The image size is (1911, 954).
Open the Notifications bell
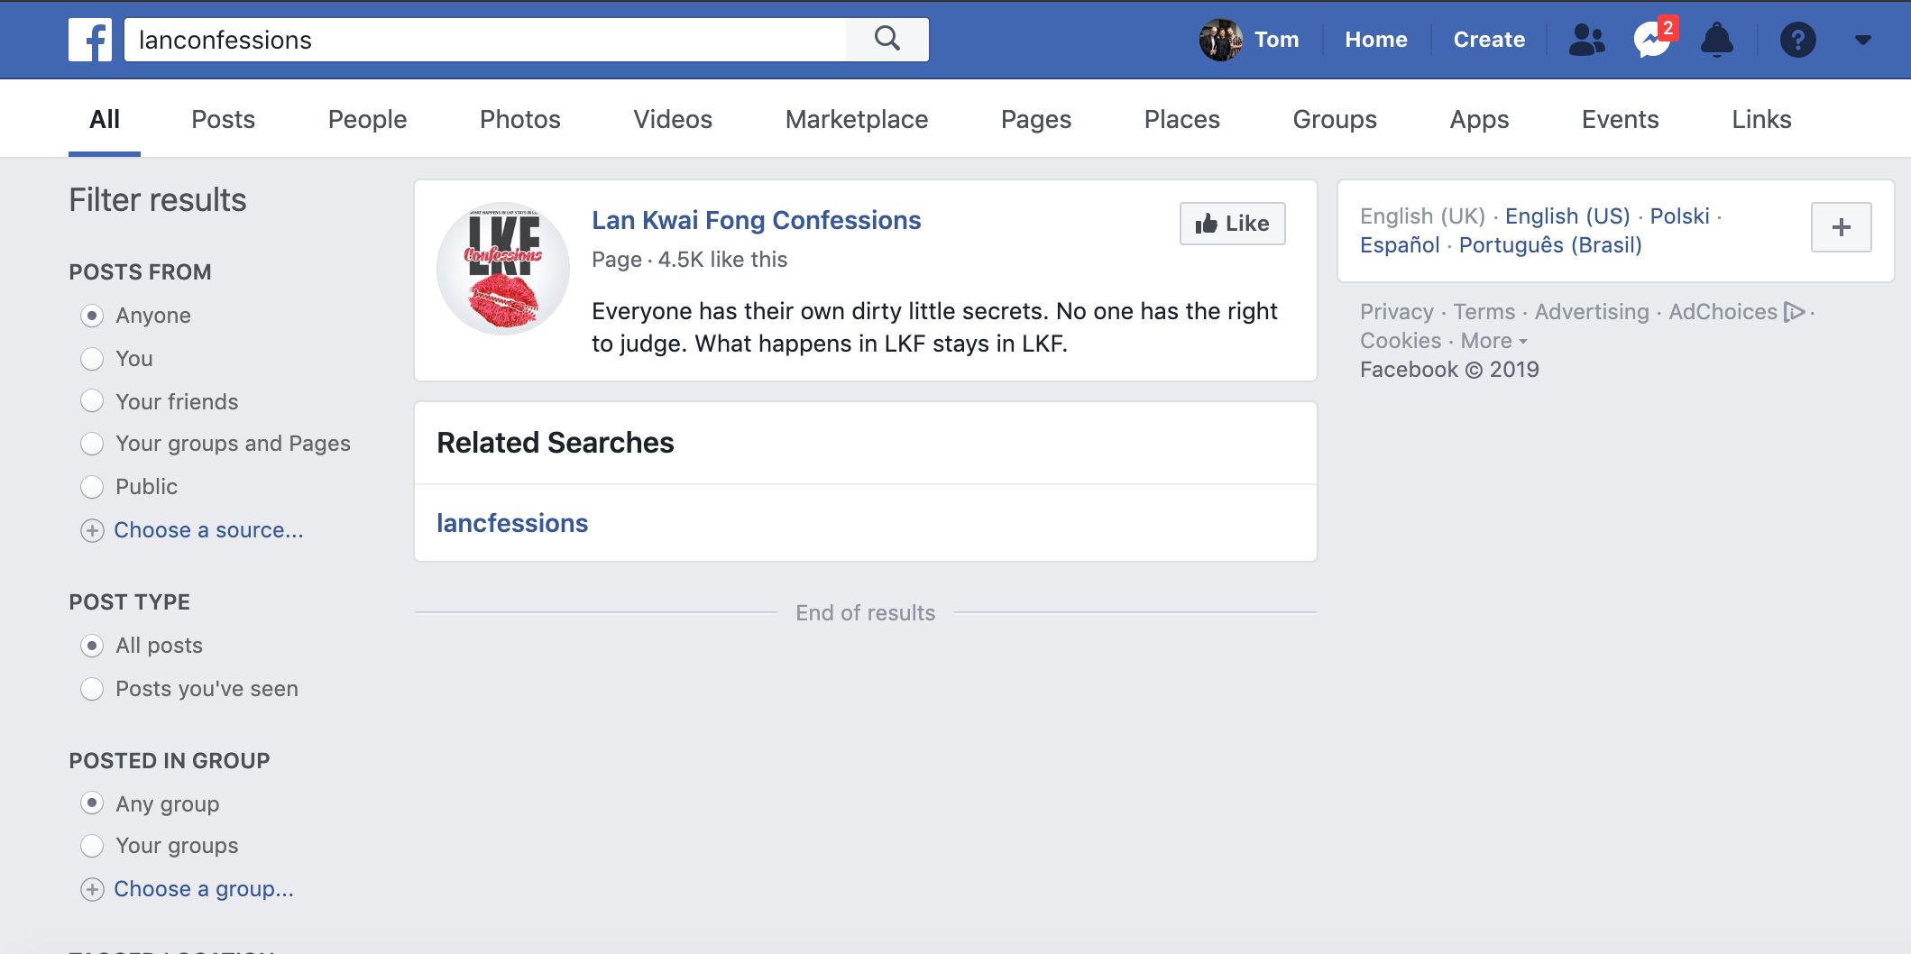click(1717, 40)
